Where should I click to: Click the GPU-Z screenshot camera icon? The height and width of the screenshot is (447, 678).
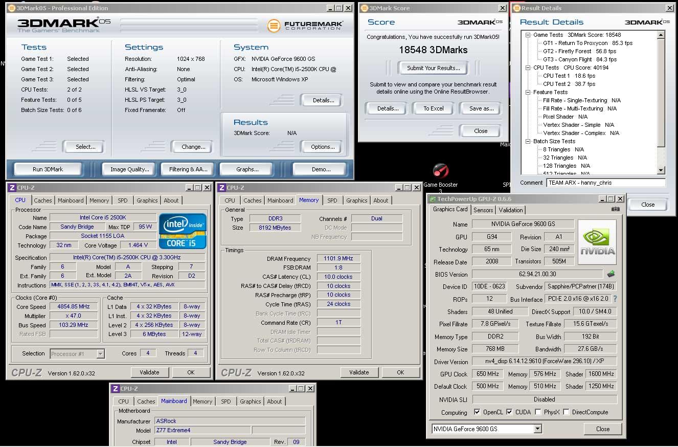tap(616, 209)
